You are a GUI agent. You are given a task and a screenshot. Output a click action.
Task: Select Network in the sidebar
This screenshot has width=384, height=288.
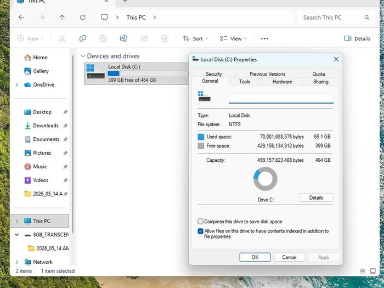(x=38, y=262)
